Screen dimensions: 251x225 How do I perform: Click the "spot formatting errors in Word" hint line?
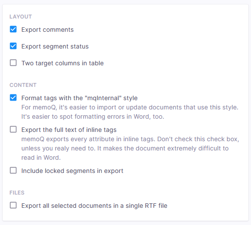pyautogui.click(x=93, y=116)
